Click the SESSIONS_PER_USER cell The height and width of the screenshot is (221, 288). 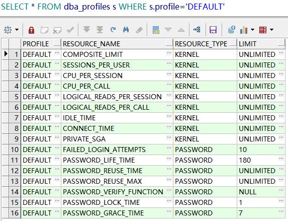click(x=117, y=65)
